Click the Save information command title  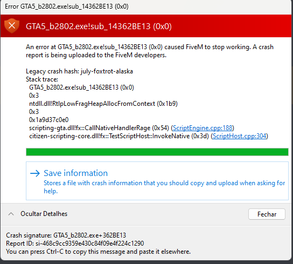tap(76, 173)
